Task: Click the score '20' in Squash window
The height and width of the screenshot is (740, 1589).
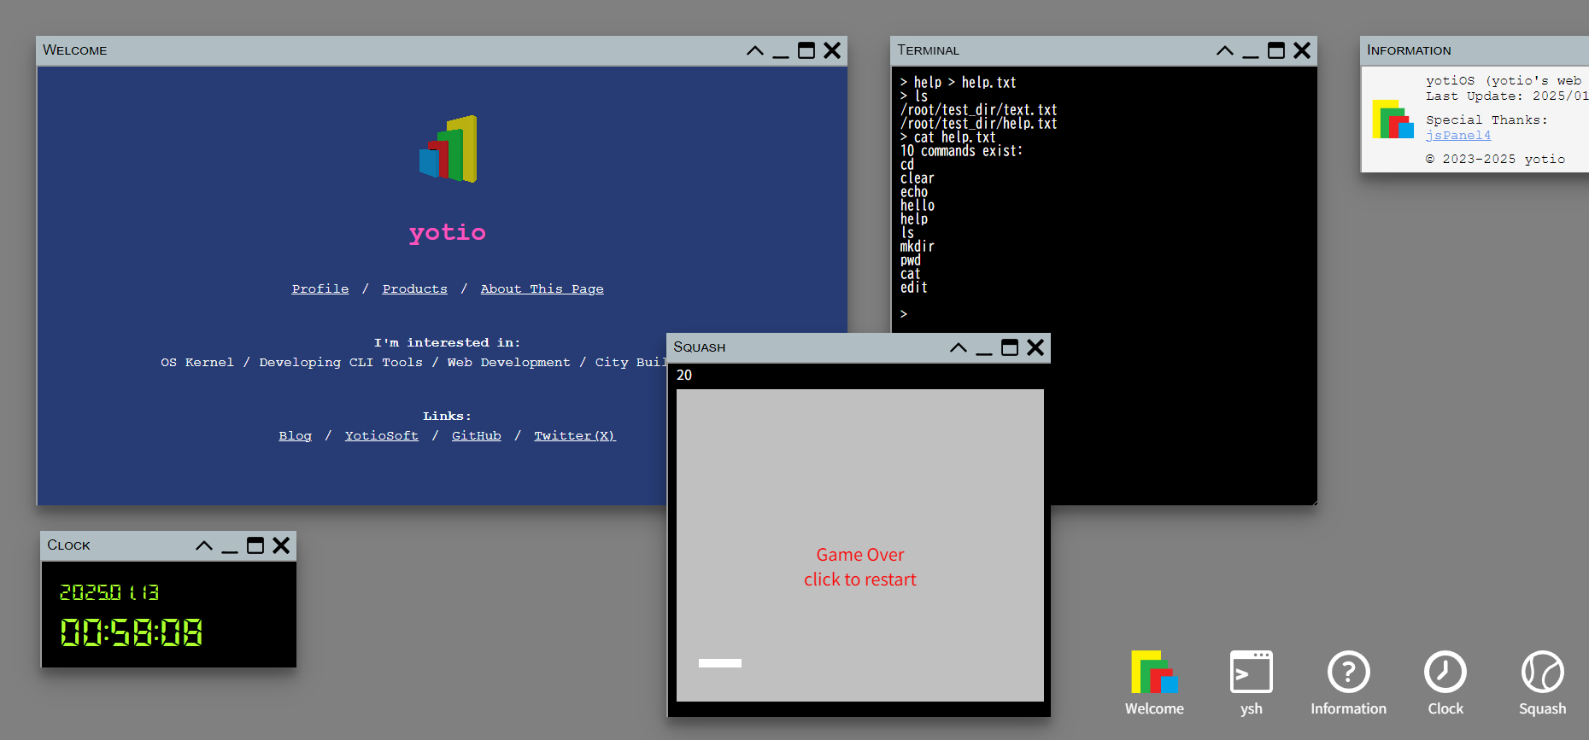Action: tap(684, 376)
